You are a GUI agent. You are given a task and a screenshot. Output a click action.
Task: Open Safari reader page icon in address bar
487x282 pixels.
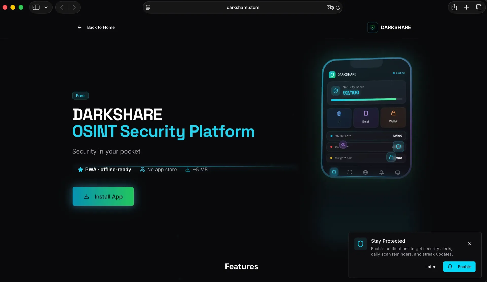(x=148, y=7)
